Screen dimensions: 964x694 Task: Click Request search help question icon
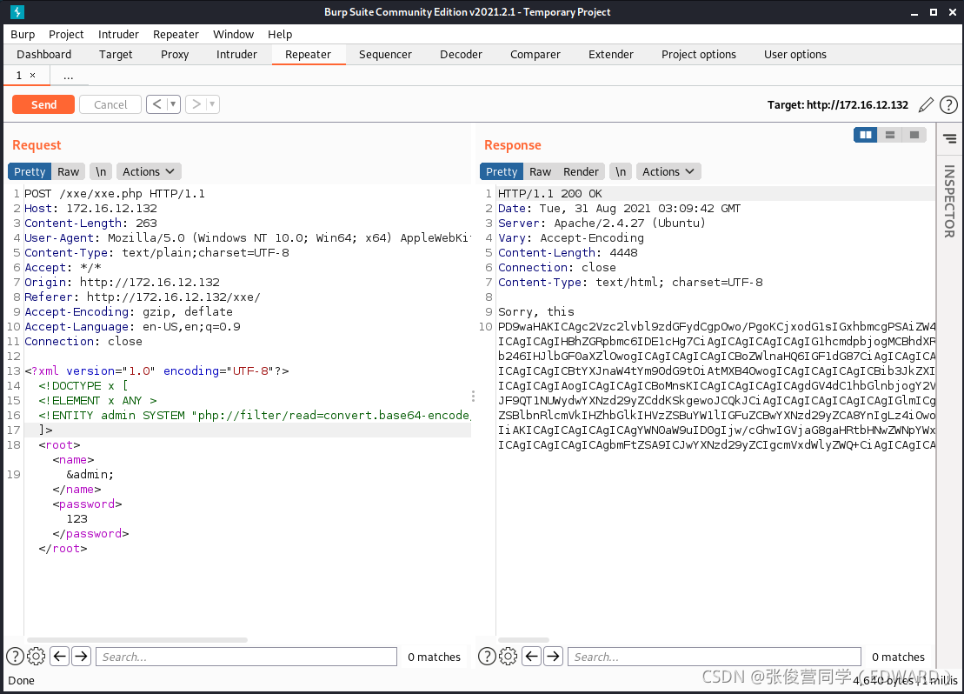point(15,657)
